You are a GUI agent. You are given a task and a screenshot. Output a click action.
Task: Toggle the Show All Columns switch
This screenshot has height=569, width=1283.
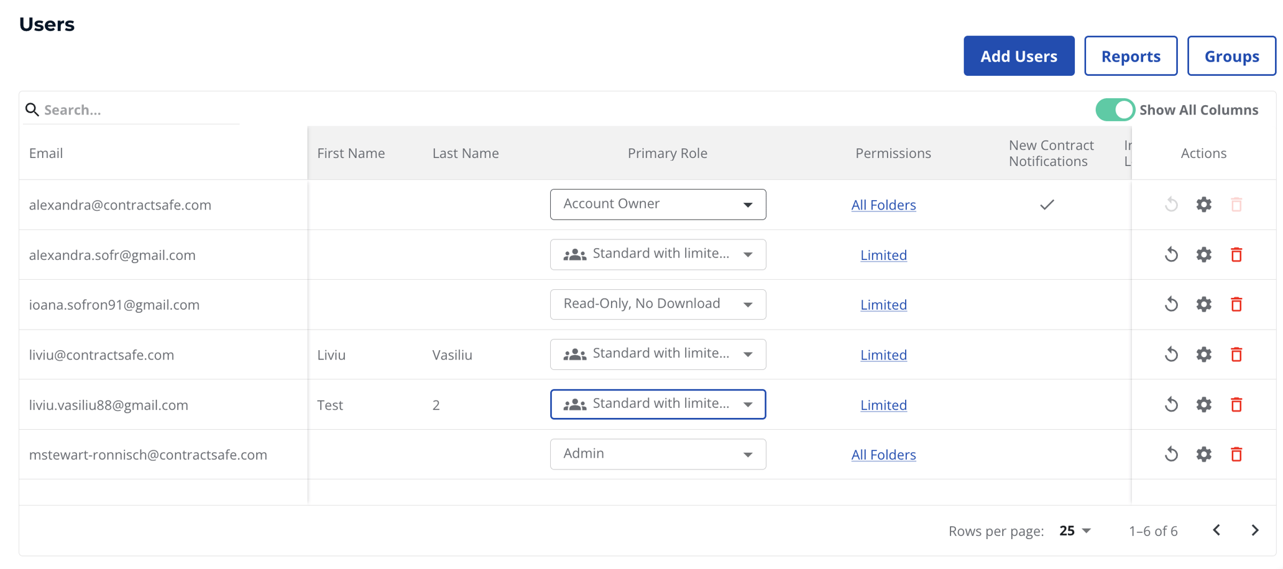click(1115, 109)
